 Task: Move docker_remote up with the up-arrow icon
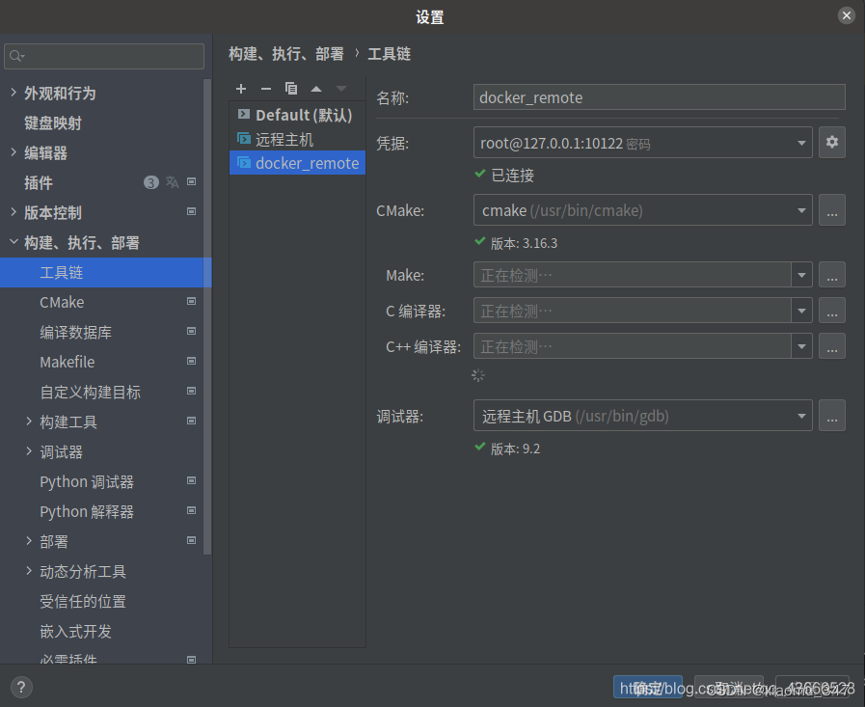coord(315,89)
